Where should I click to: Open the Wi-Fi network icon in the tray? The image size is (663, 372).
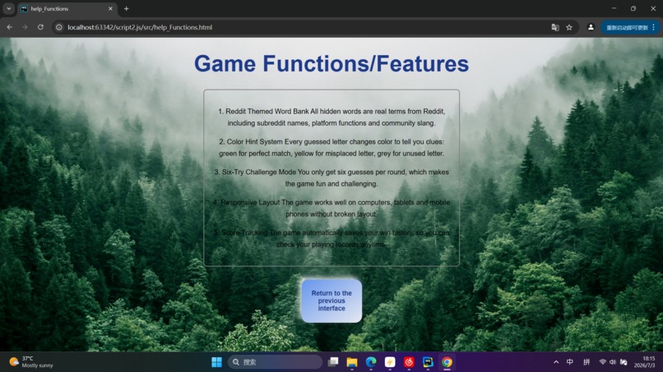pyautogui.click(x=602, y=362)
